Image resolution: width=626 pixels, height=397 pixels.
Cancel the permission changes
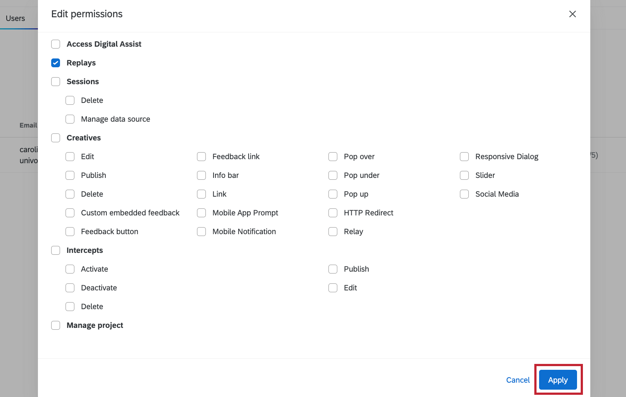pos(518,380)
